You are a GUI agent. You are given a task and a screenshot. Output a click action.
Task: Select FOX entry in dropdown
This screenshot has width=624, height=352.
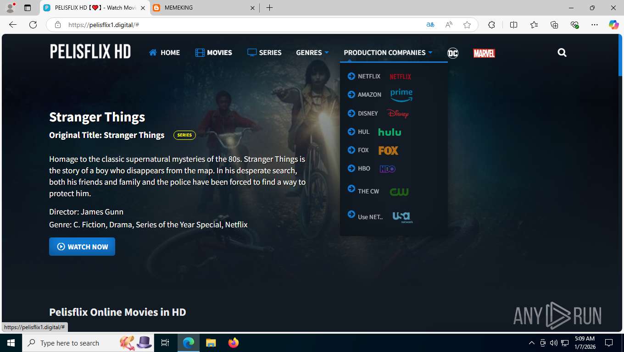point(363,150)
